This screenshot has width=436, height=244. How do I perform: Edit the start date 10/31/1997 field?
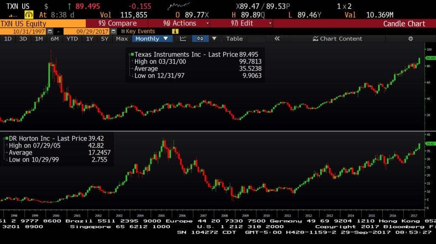pos(23,32)
